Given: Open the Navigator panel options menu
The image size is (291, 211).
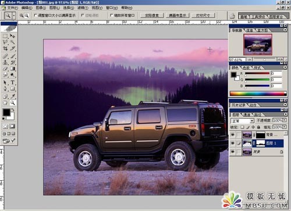Looking at the screenshot, I should click(285, 30).
